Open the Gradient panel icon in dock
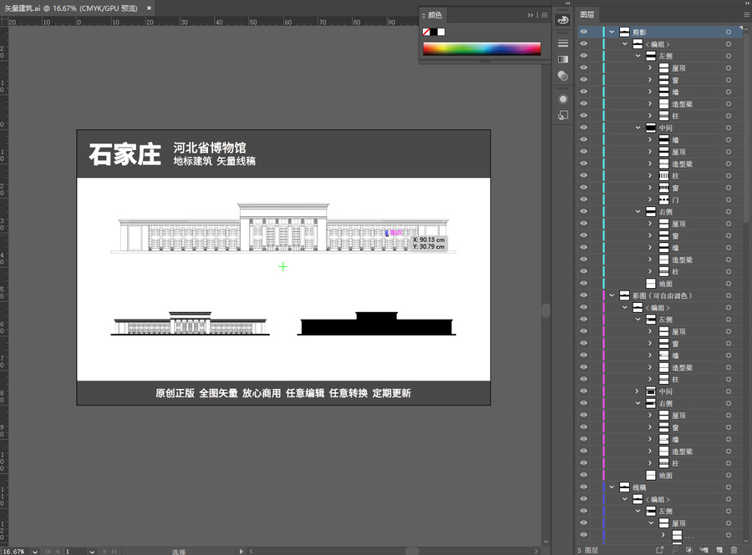Screen dimensions: 752x555 (563, 59)
